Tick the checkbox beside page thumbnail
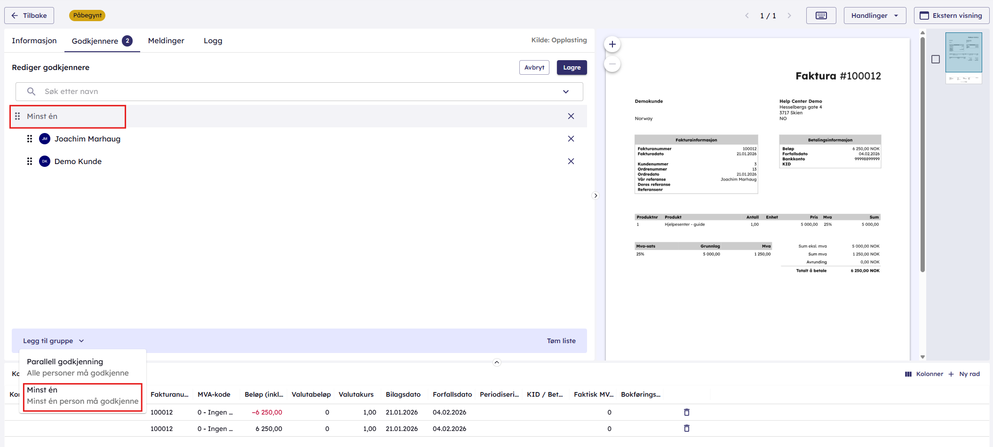Image resolution: width=993 pixels, height=447 pixels. point(935,59)
